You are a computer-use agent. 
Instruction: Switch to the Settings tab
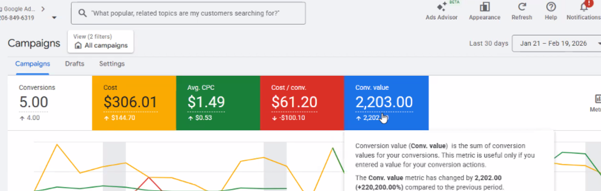point(112,64)
